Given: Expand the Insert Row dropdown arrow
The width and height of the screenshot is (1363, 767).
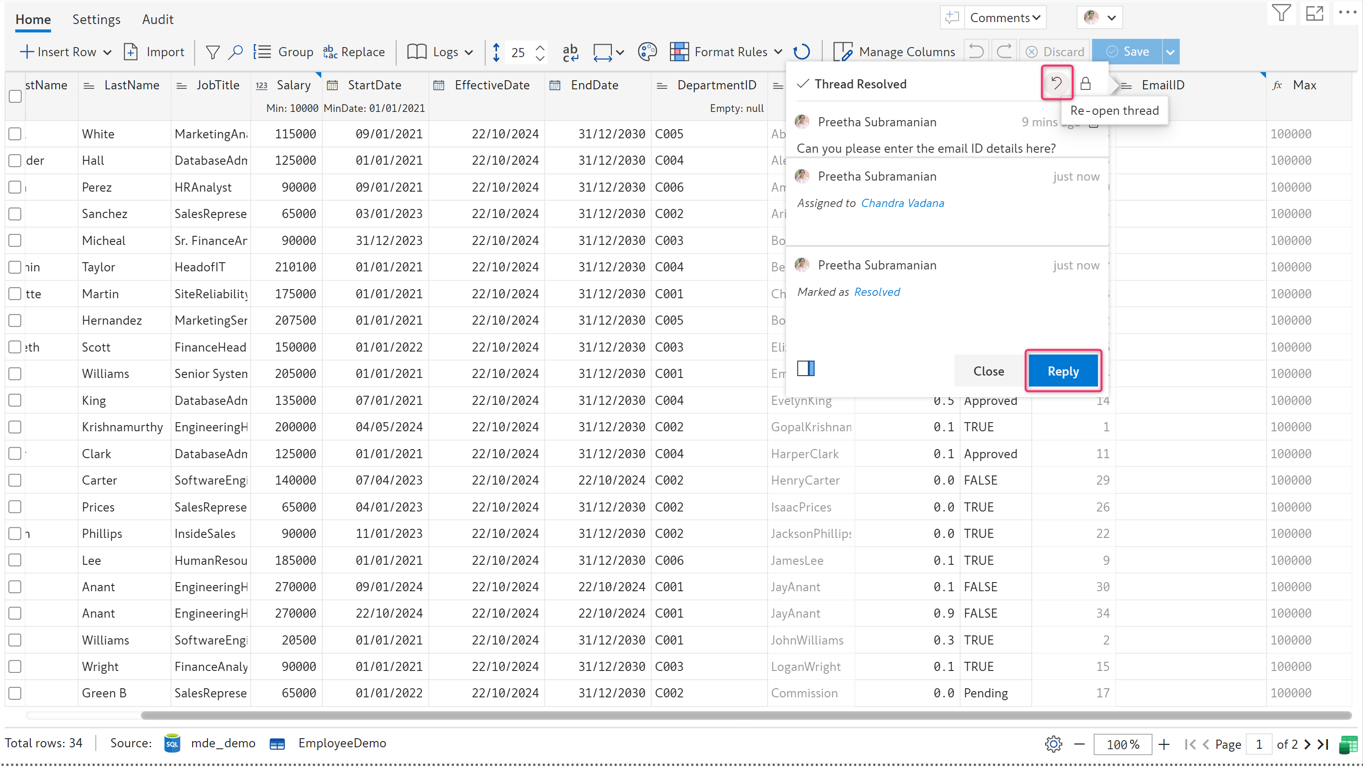Looking at the screenshot, I should (108, 52).
